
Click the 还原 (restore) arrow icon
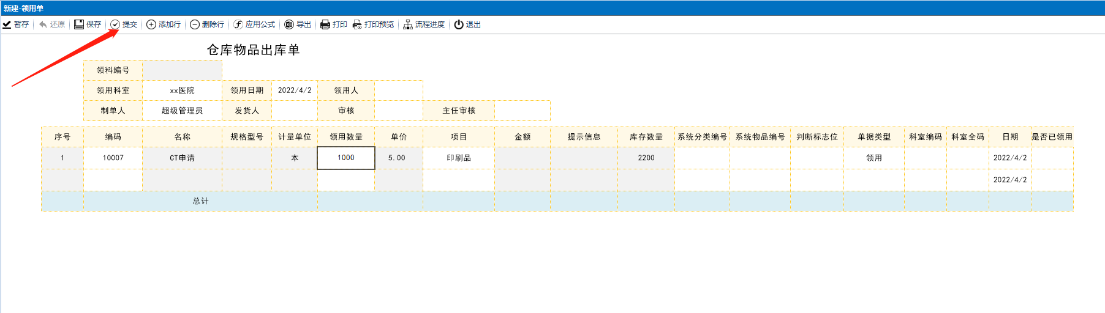pyautogui.click(x=43, y=24)
